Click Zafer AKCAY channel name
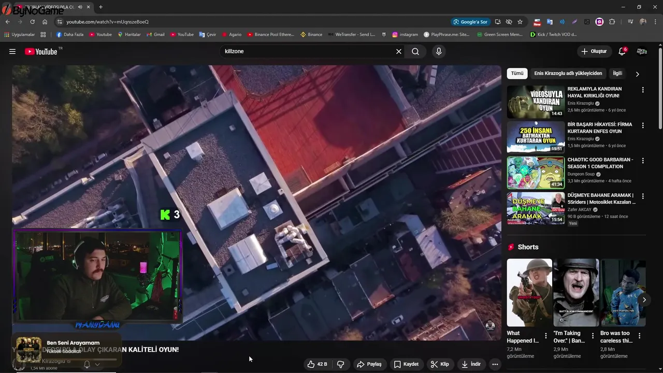Viewport: 663px width, 373px height. point(580,210)
